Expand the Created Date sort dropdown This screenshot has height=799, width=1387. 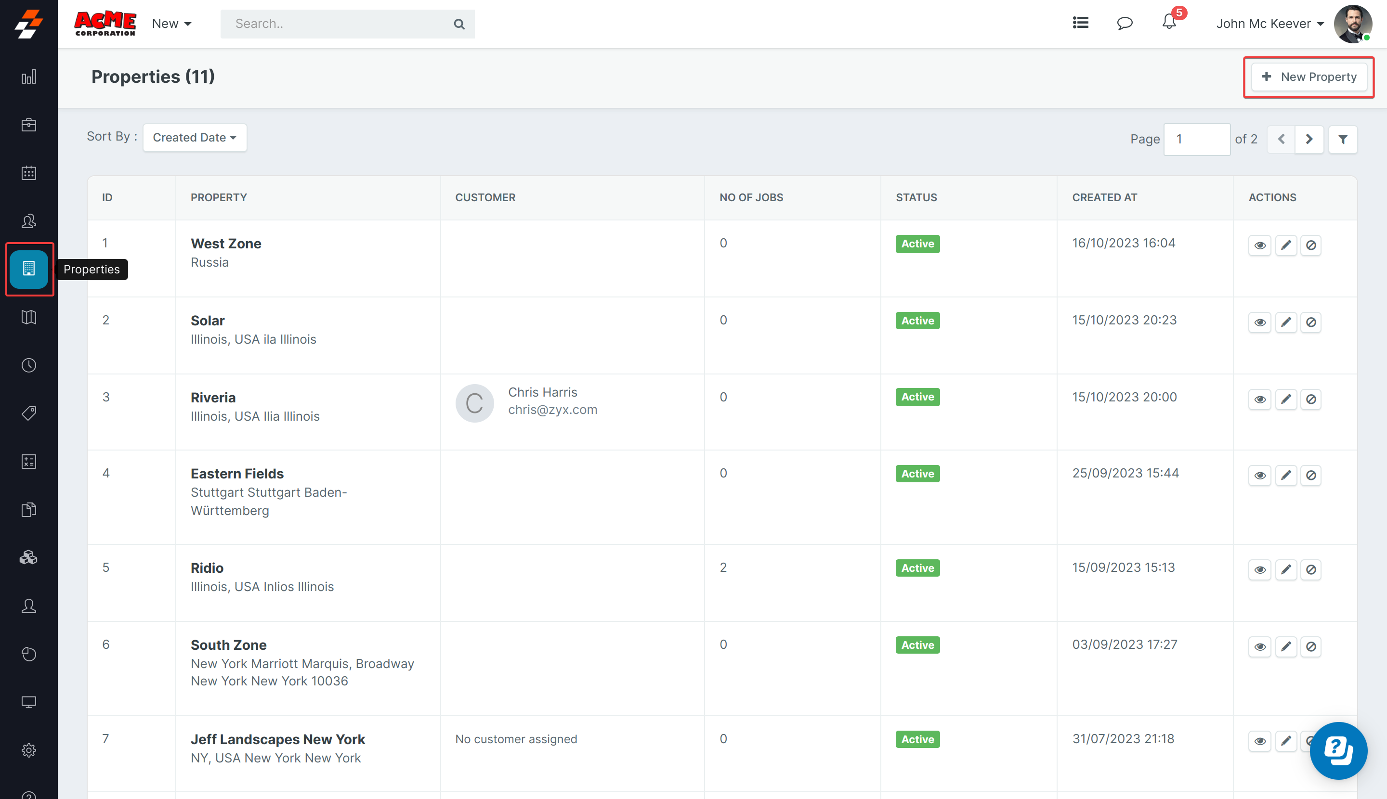(195, 137)
